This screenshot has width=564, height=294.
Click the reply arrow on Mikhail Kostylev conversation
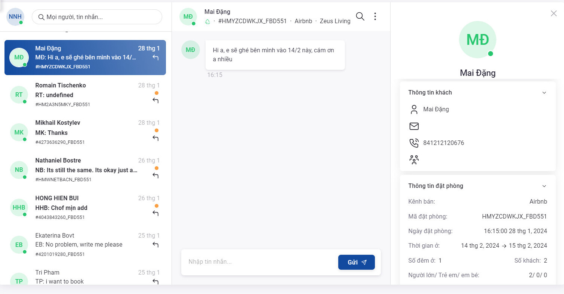point(156,138)
